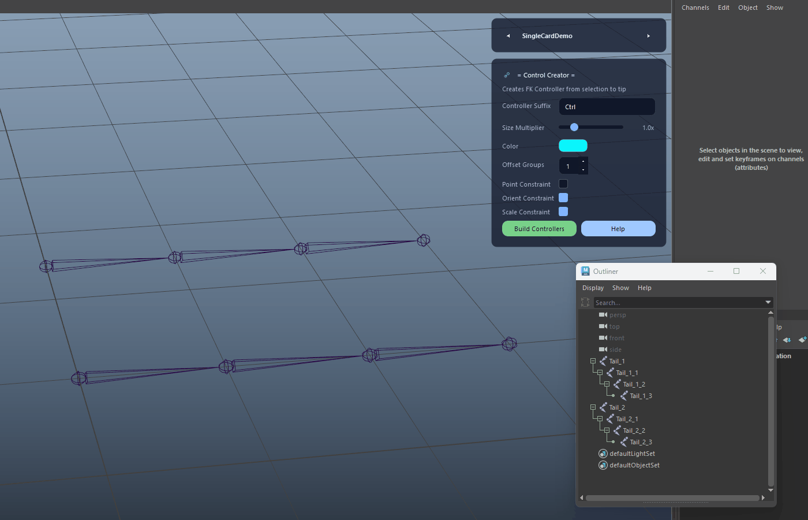This screenshot has width=808, height=520.
Task: Select the defaultLightSet row label
Action: [633, 454]
